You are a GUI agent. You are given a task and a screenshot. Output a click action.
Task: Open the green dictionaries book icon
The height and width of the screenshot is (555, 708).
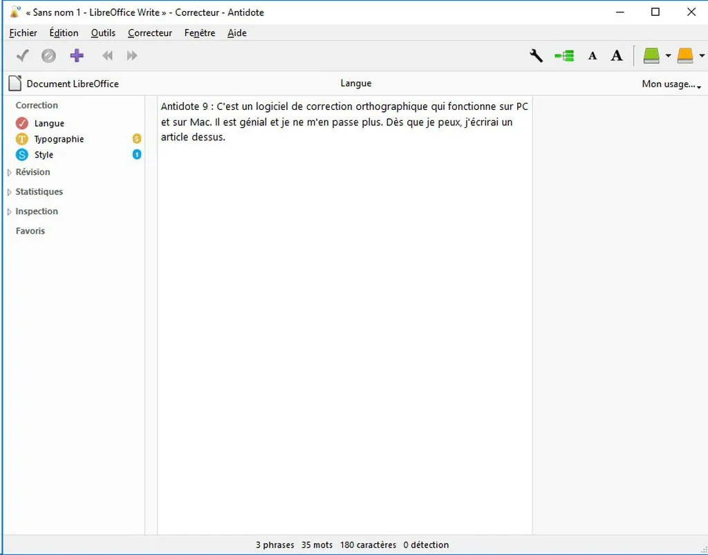coord(651,56)
